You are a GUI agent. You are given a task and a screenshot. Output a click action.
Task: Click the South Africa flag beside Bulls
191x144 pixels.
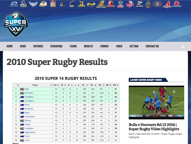tap(22, 89)
